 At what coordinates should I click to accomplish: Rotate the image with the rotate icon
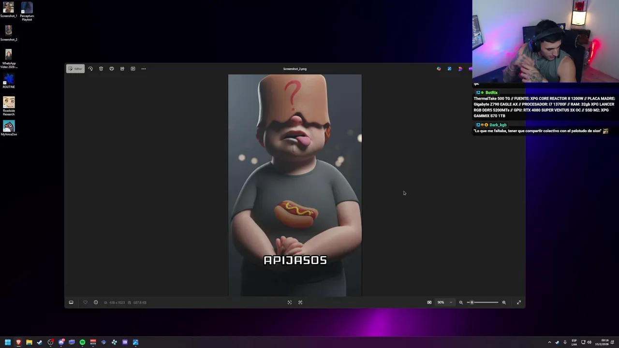90,69
